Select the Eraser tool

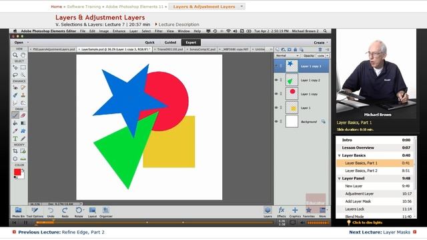(x=23, y=115)
